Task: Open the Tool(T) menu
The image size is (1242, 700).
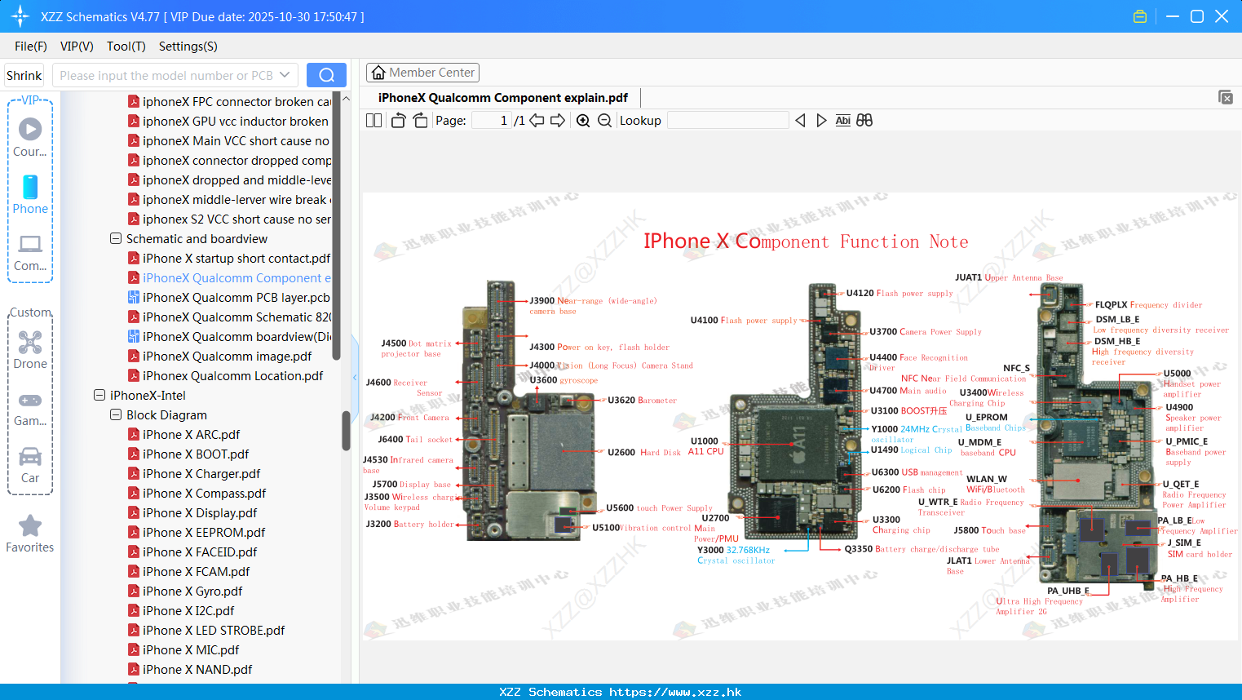Action: (126, 46)
